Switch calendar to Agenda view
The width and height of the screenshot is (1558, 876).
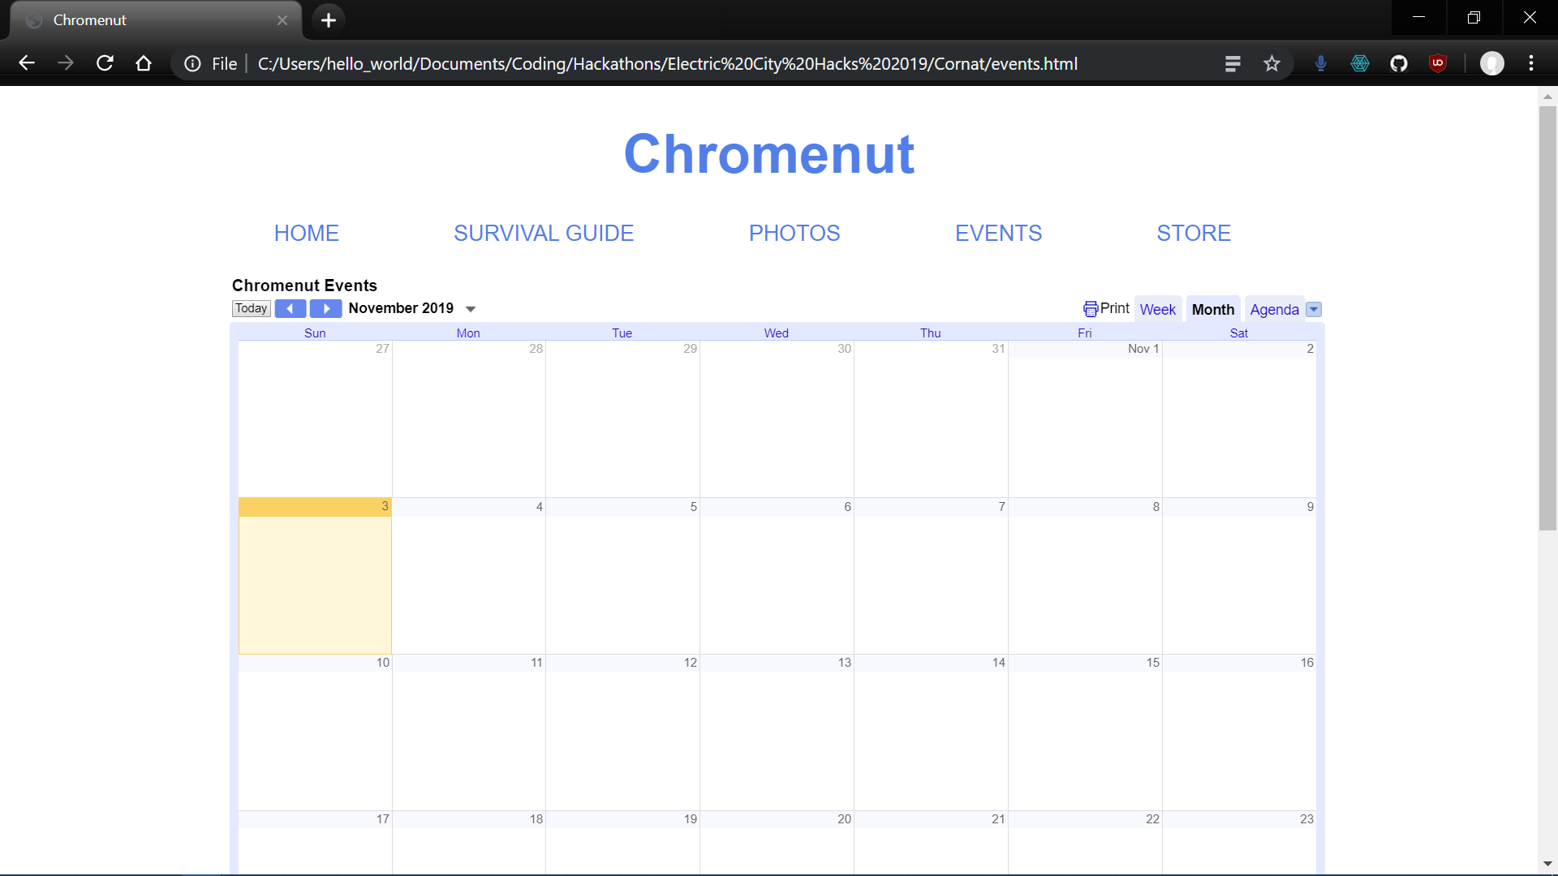pyautogui.click(x=1274, y=309)
